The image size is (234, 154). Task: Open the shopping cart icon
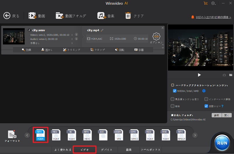pos(206,3)
